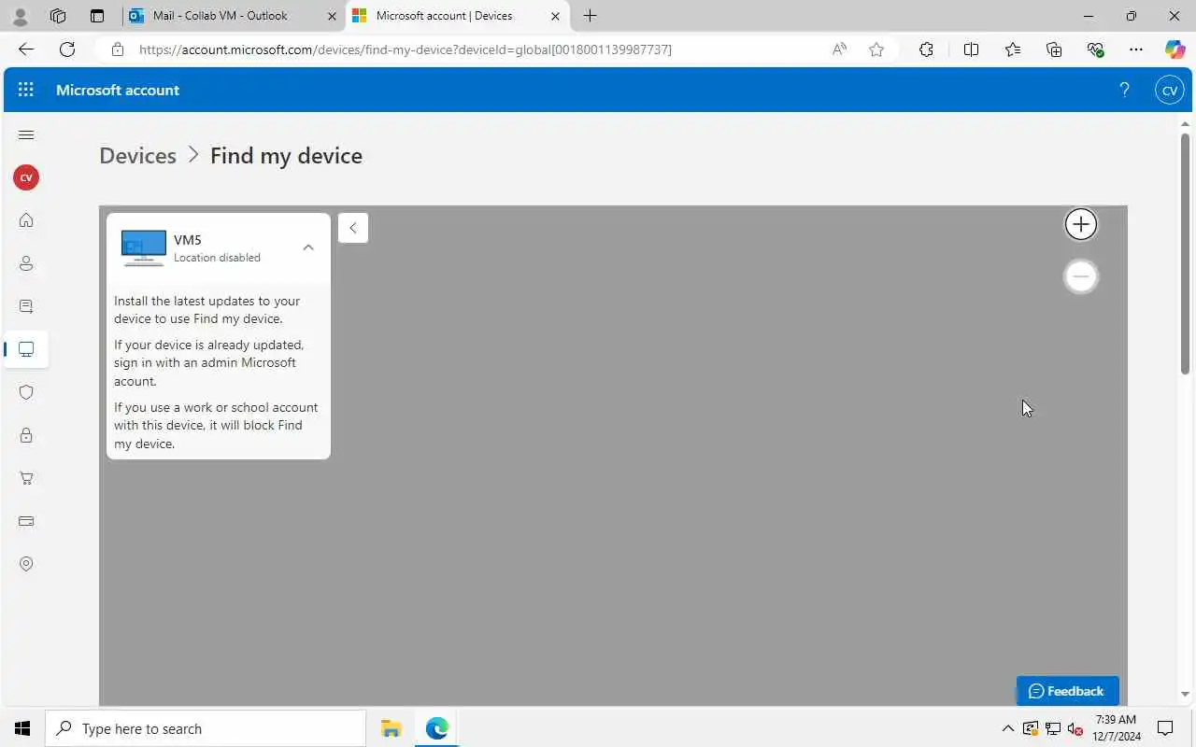Open the Security shield sidebar icon
The width and height of the screenshot is (1196, 747).
click(26, 392)
